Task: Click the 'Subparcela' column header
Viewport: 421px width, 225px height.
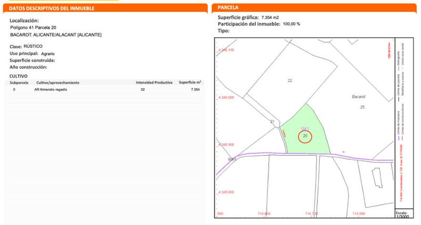Action: coord(19,83)
